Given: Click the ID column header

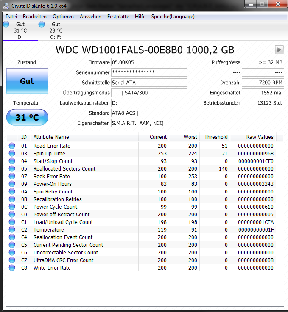Looking at the screenshot, I should tap(24, 137).
